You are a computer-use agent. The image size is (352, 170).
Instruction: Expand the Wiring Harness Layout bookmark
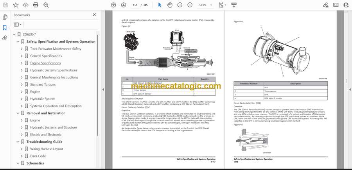[22, 149]
